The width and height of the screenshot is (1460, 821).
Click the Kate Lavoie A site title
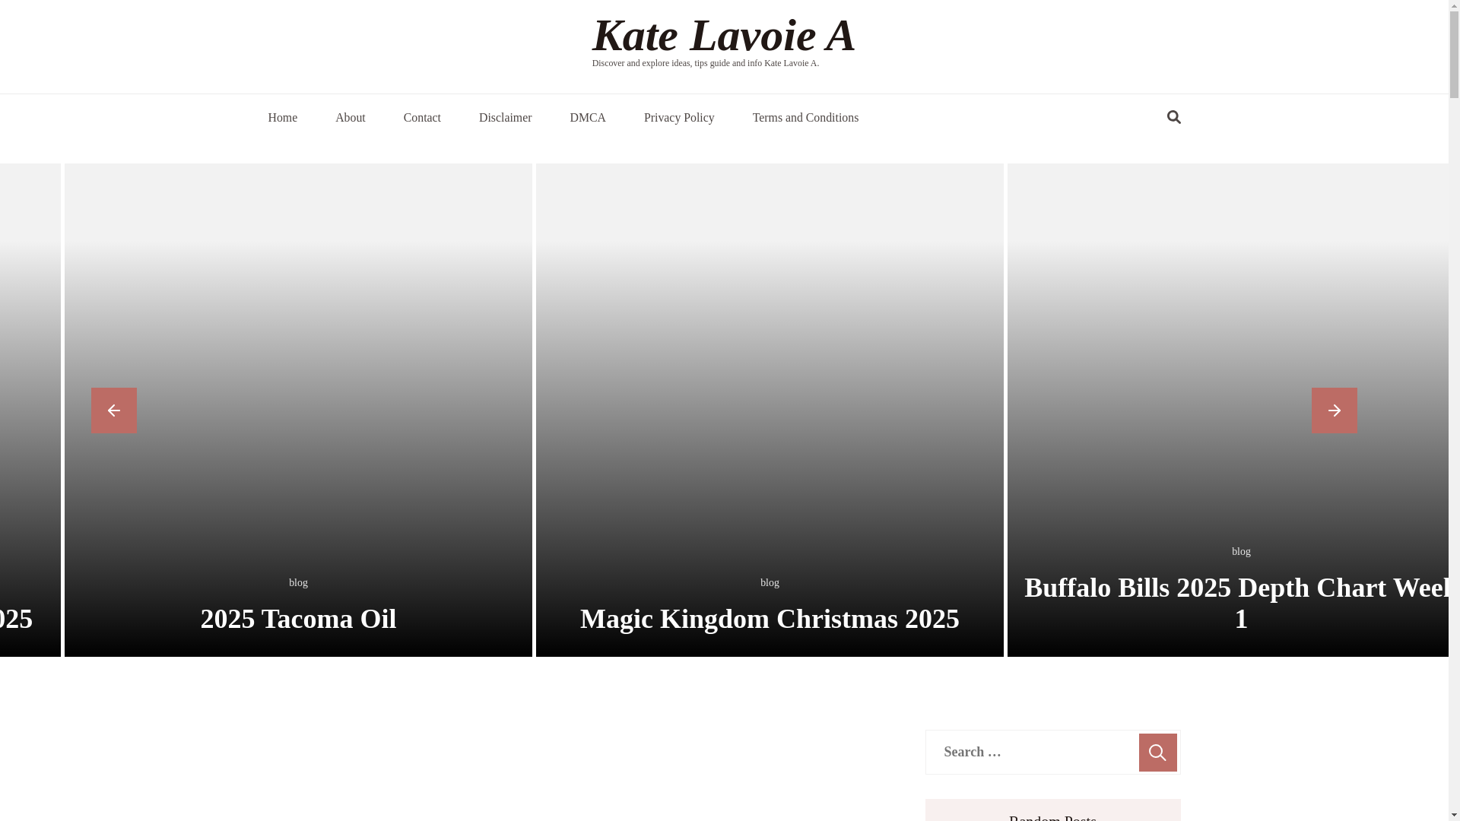724,35
